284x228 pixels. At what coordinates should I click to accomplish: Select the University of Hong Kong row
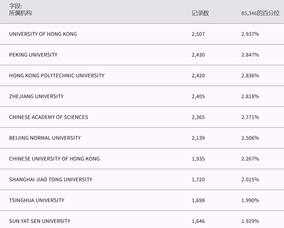pyautogui.click(x=43, y=34)
